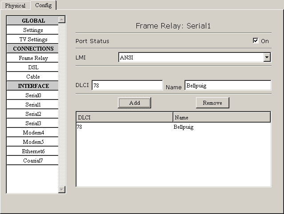Open global Settings in sidebar
284x214 pixels.
(x=33, y=30)
